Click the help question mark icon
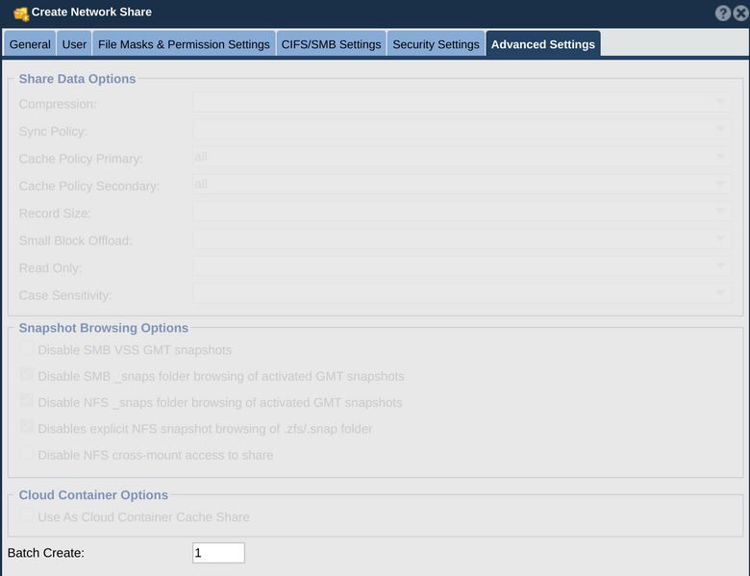The height and width of the screenshot is (576, 750). coord(723,13)
